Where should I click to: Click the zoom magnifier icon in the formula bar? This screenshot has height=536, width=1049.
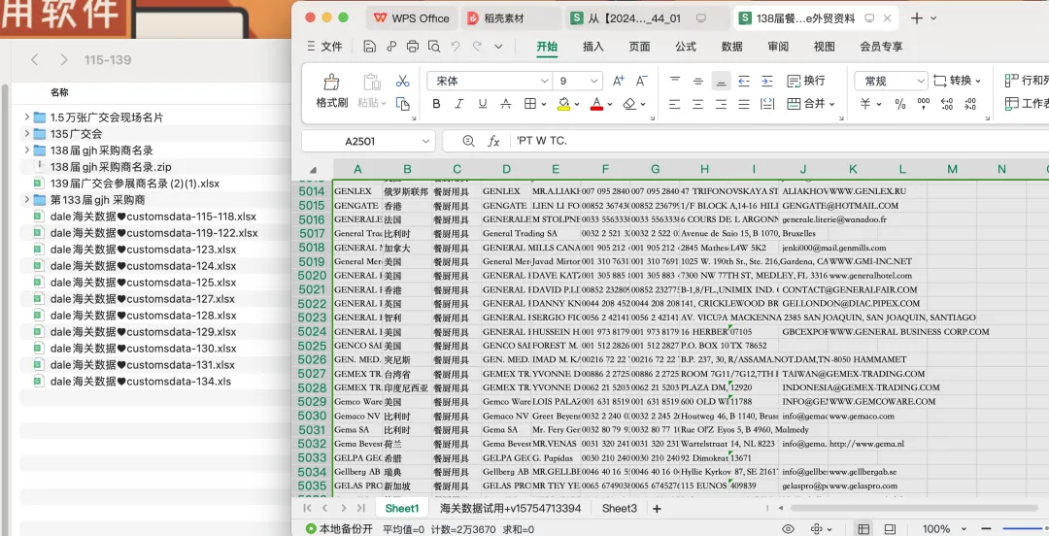pyautogui.click(x=468, y=141)
